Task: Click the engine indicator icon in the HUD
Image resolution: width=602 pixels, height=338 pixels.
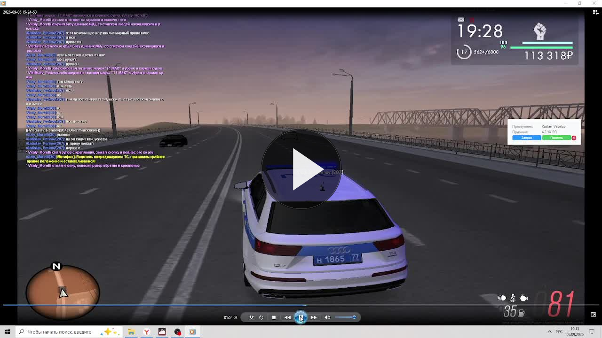Action: point(523,298)
